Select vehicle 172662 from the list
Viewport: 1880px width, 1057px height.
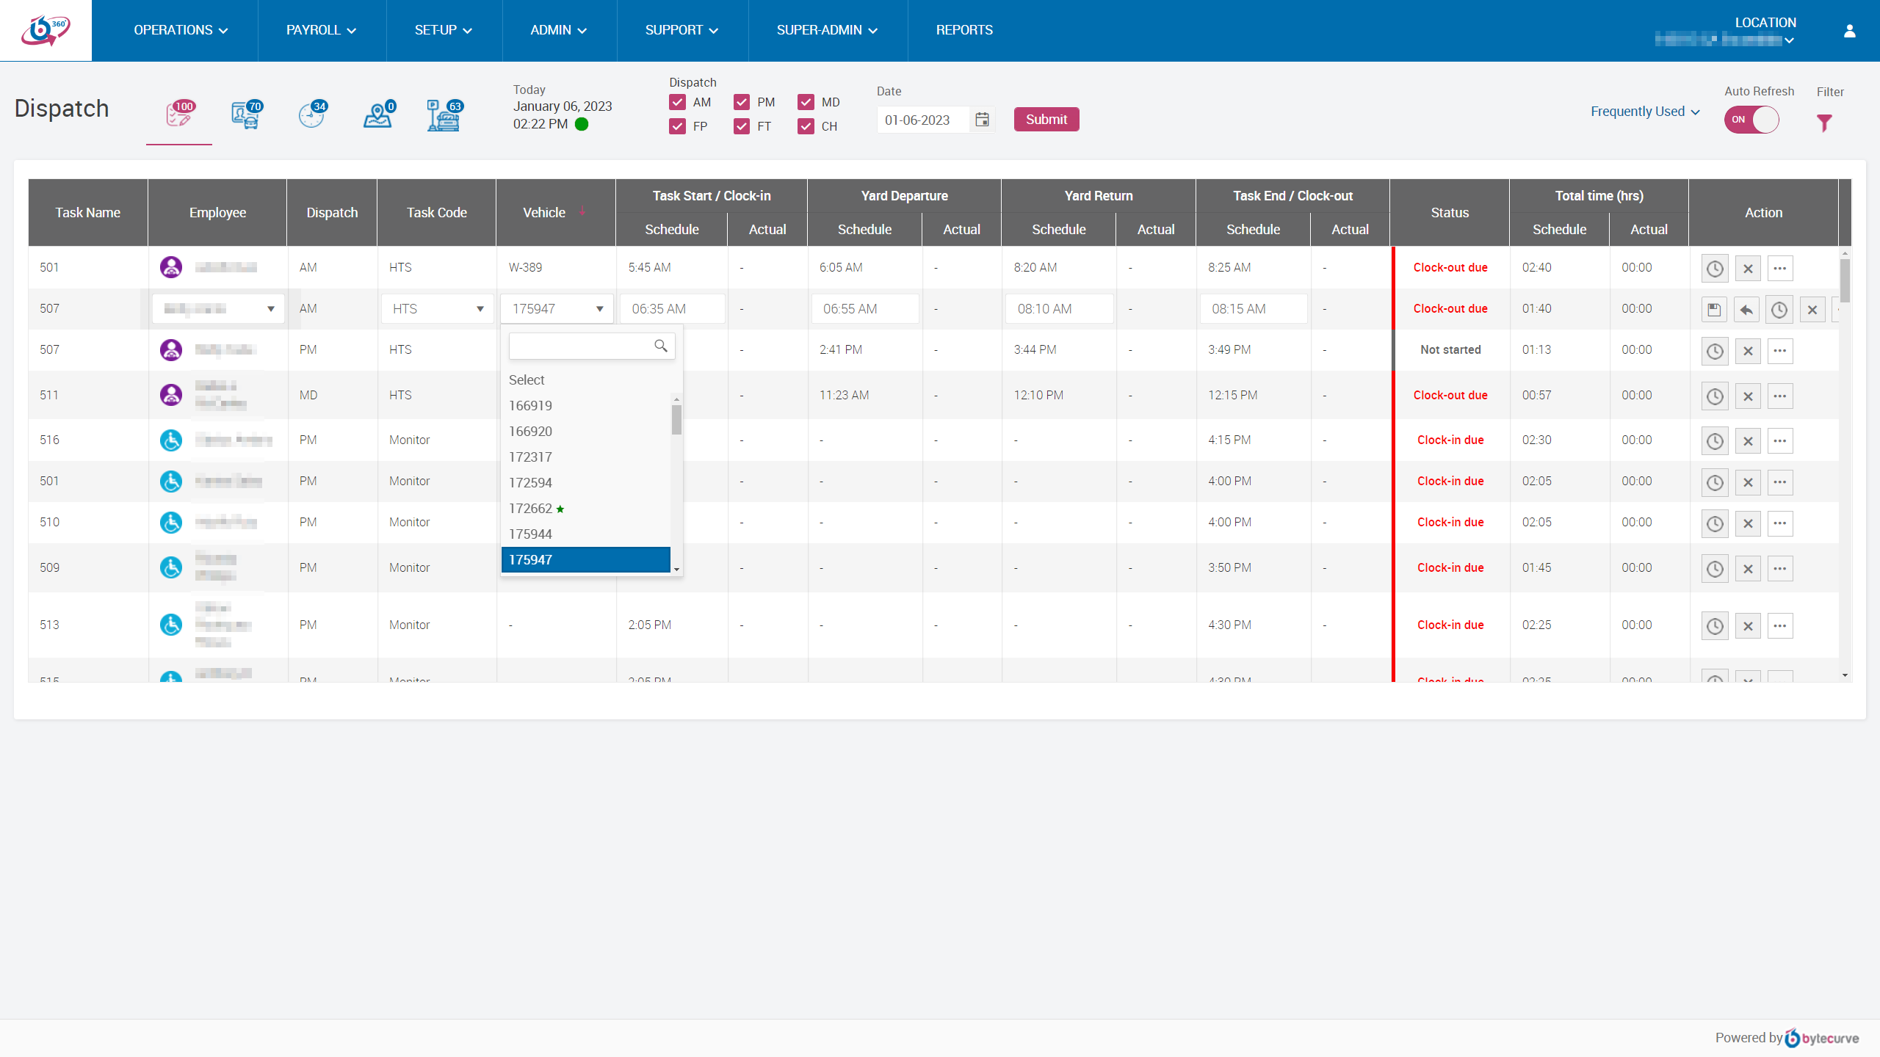(x=531, y=509)
